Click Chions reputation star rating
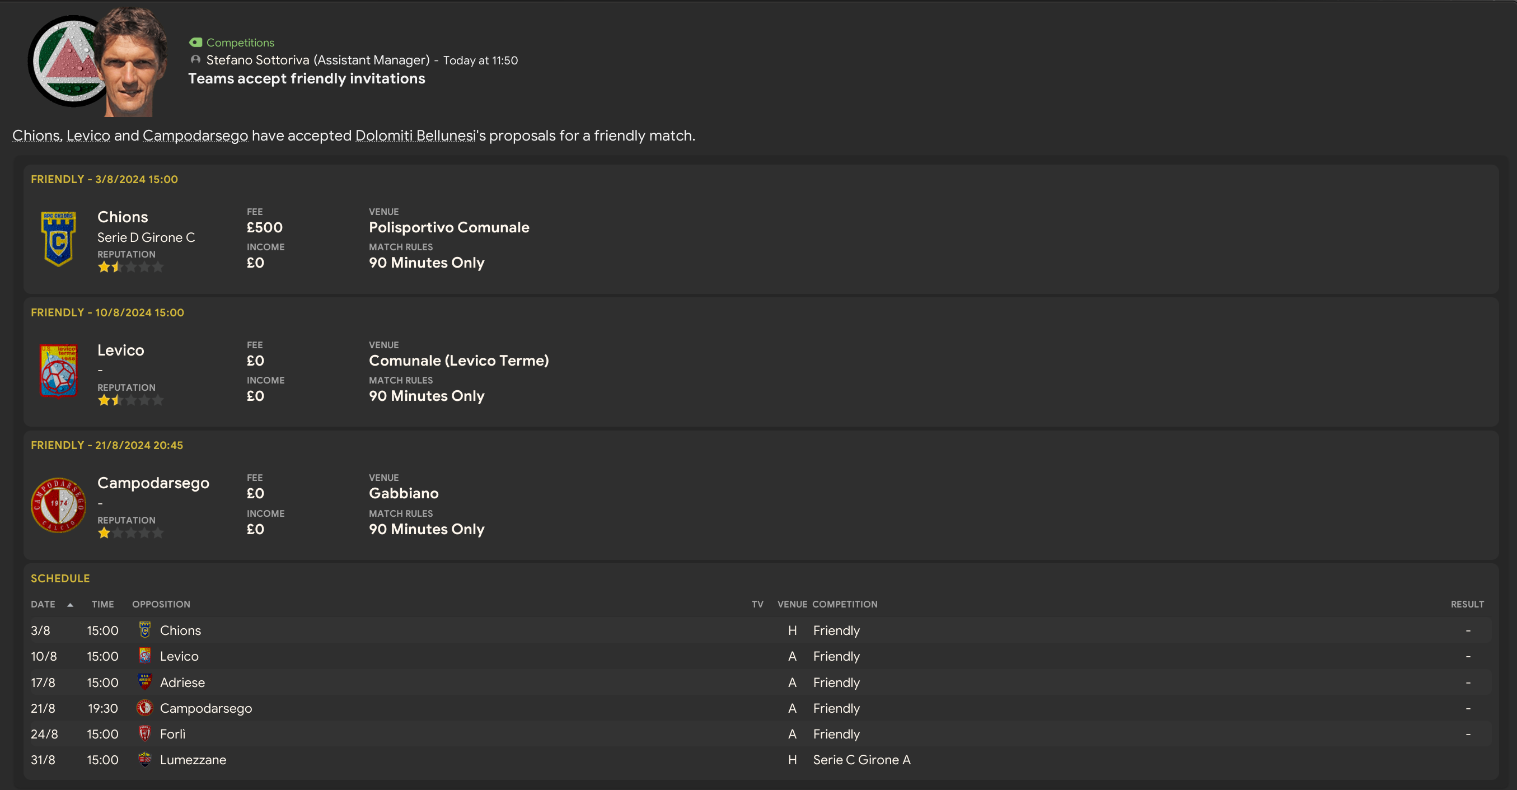The width and height of the screenshot is (1517, 790). pyautogui.click(x=130, y=267)
